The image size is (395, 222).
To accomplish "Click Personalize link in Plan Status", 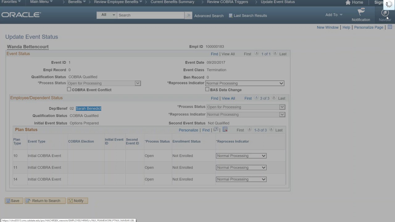I will pos(189,130).
